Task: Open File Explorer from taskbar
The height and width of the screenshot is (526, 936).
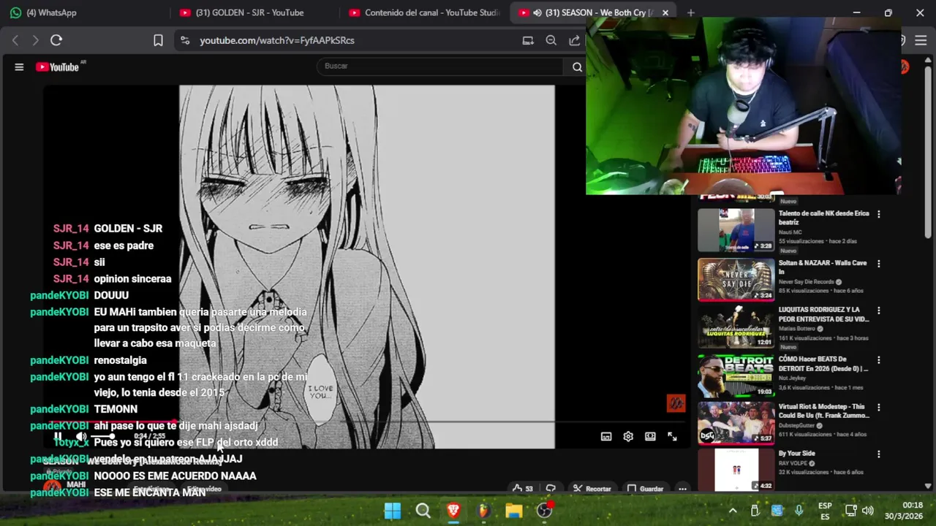Action: [x=514, y=511]
